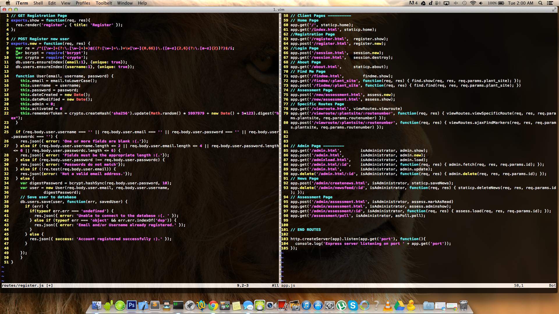Image resolution: width=559 pixels, height=314 pixels.
Task: Open the Notification Center list icon
Action: tap(550, 3)
